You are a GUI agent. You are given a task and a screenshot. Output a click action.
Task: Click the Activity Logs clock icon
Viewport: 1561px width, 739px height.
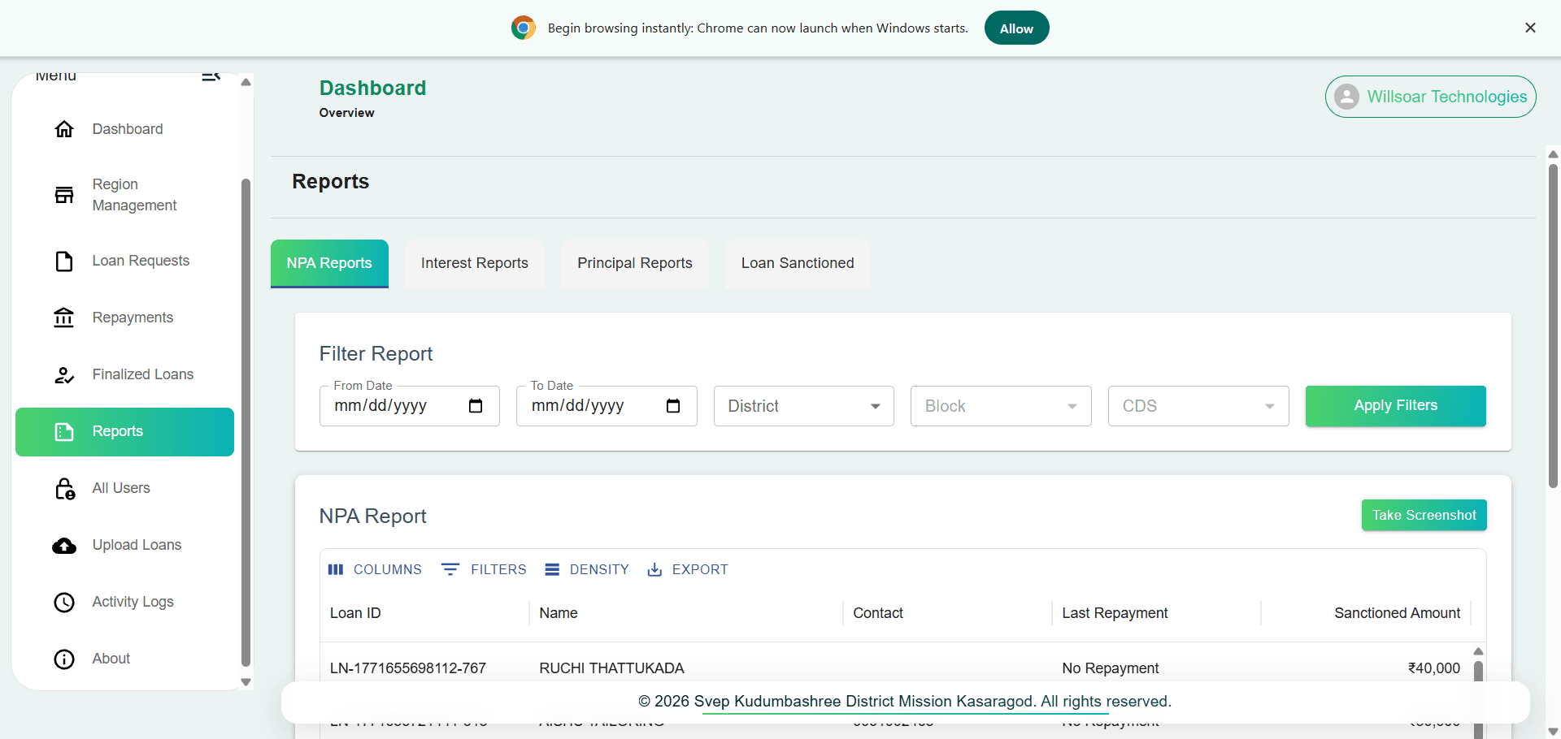tap(64, 603)
